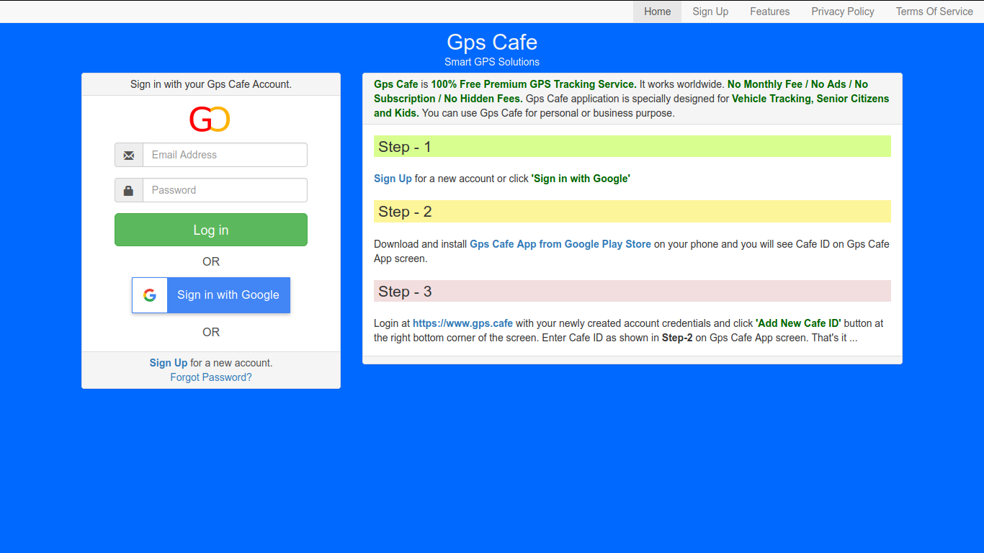The image size is (984, 553).
Task: Click the Forgot Password? link
Action: [x=211, y=377]
